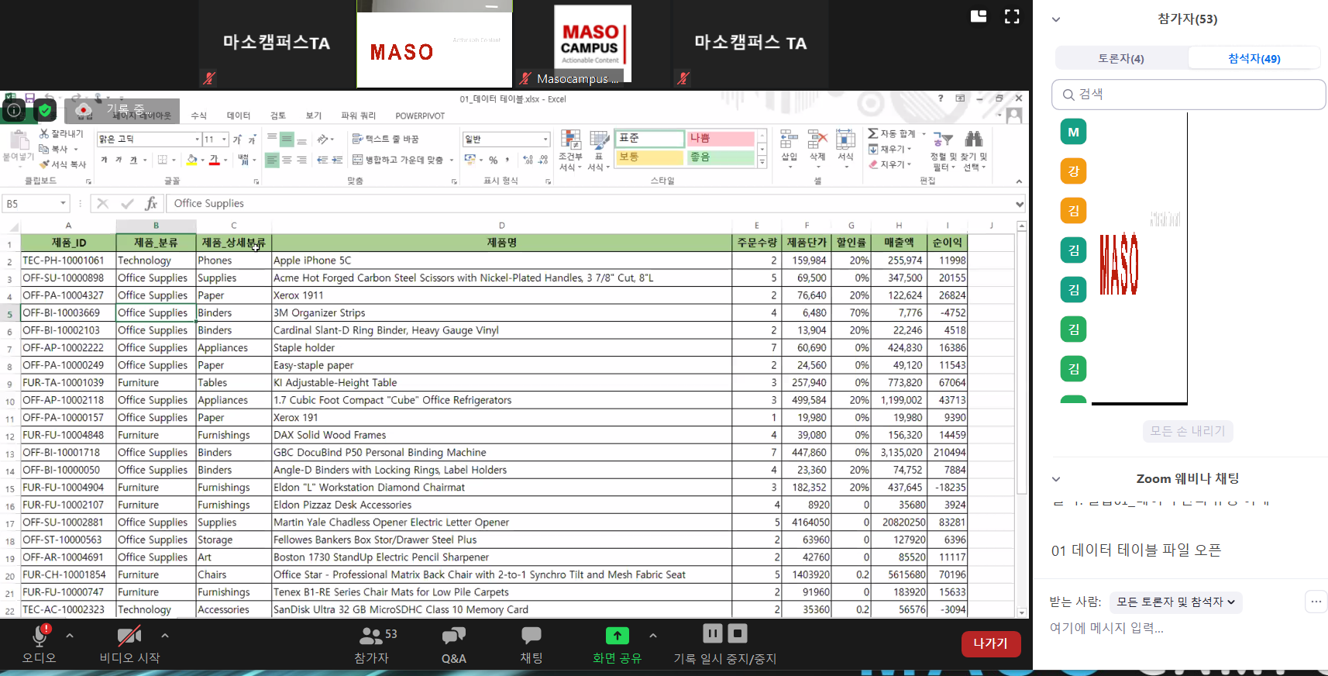Viewport: 1328px width, 676px height.
Task: Select the 나쁨 red cell style swatch
Action: [x=721, y=139]
